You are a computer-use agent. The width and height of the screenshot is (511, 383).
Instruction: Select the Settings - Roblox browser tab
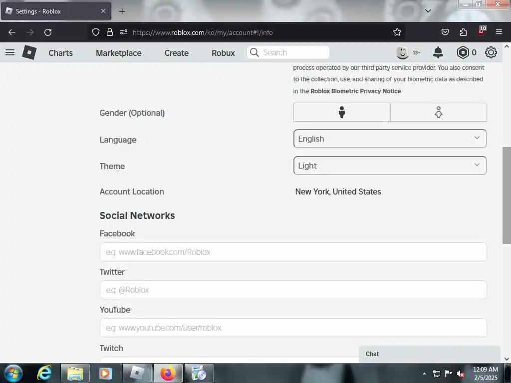(56, 11)
